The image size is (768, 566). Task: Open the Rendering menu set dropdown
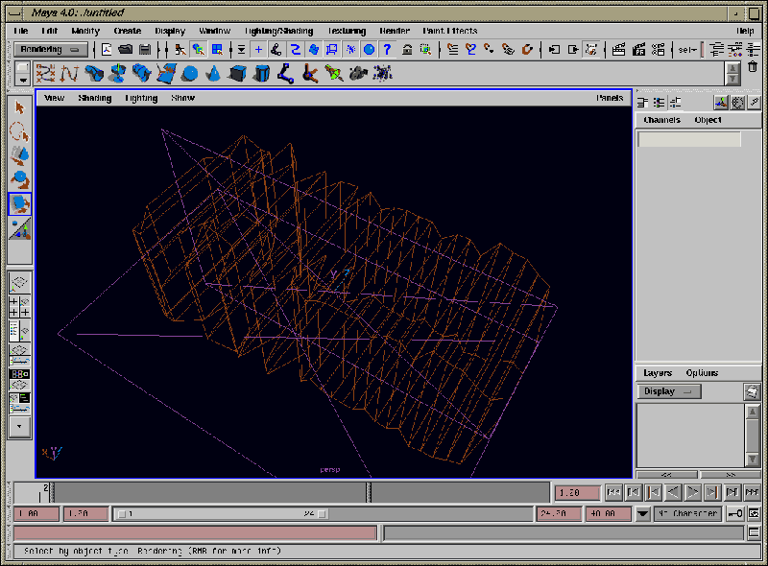(53, 49)
